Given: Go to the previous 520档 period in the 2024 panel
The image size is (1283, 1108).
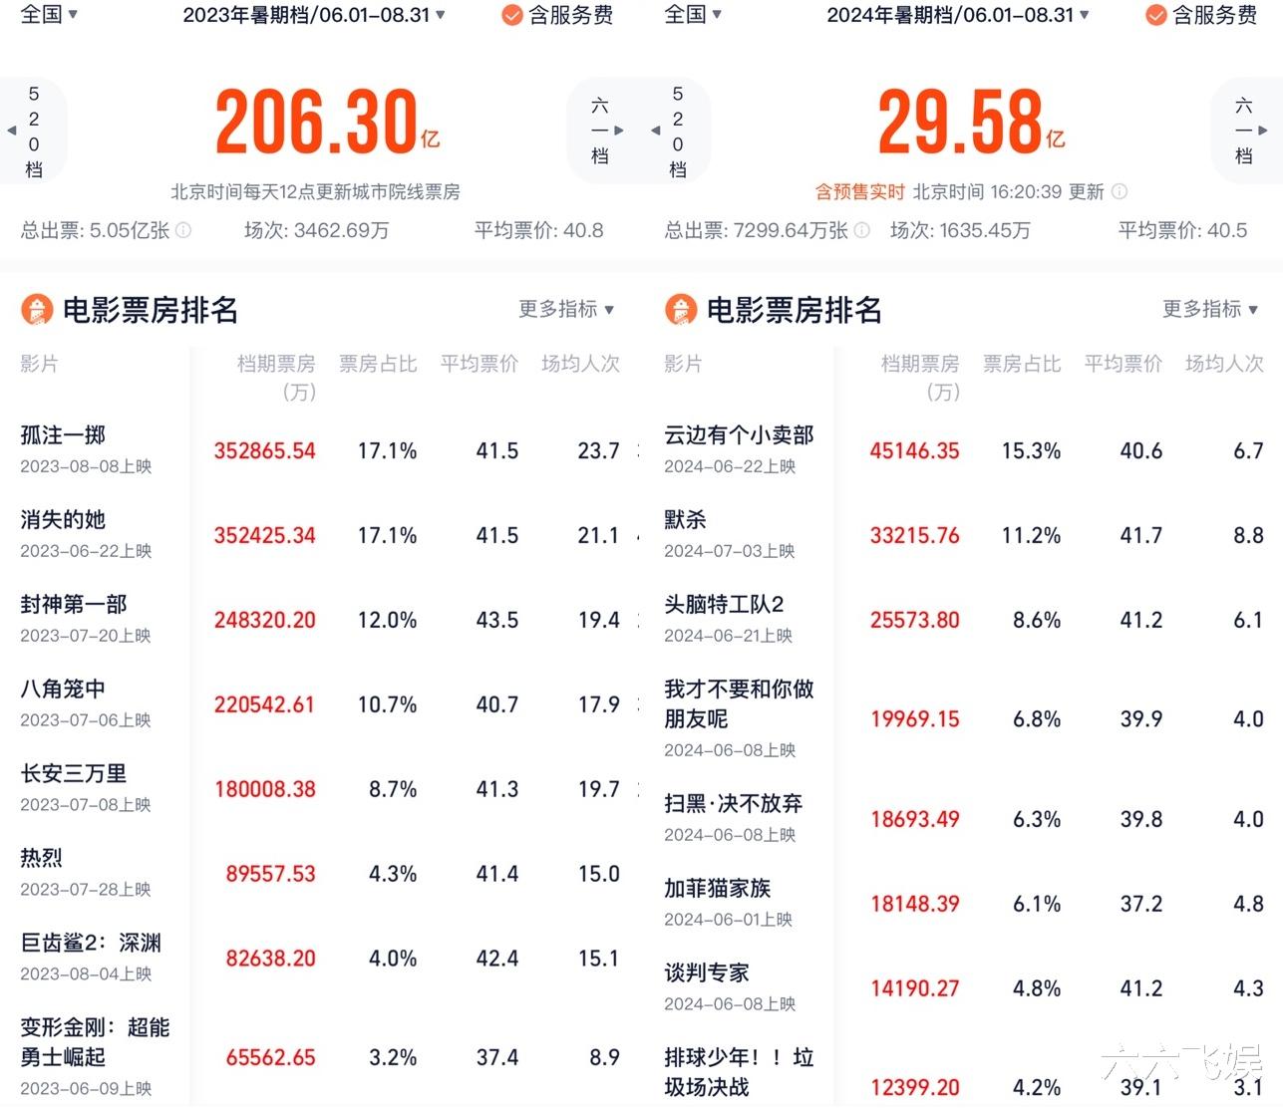Looking at the screenshot, I should click(677, 131).
